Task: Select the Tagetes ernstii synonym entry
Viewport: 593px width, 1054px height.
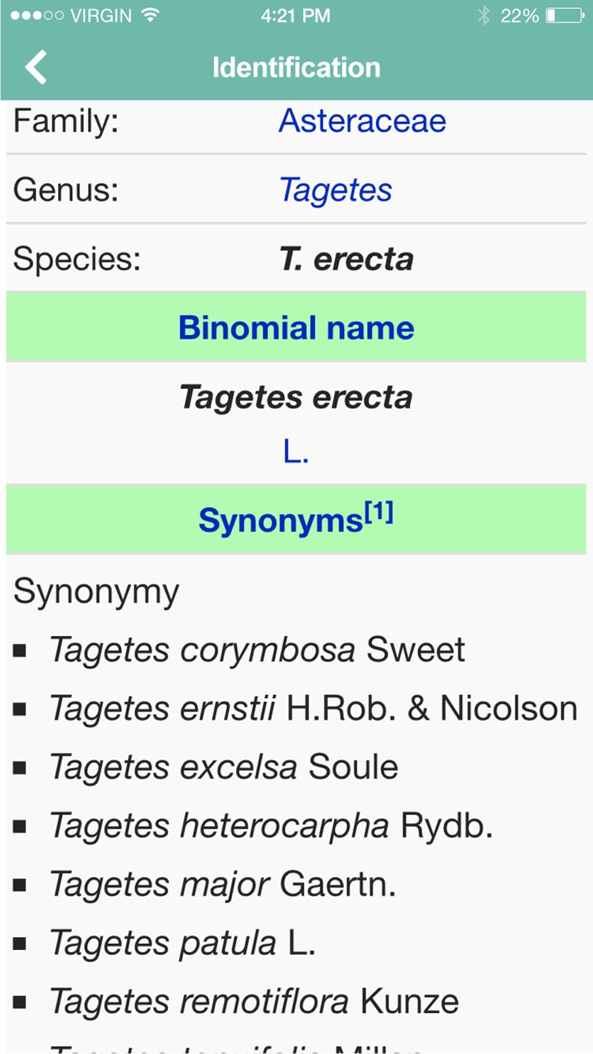Action: click(x=313, y=708)
